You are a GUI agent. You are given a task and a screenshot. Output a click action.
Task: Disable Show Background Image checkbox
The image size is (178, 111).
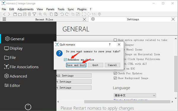[115, 78]
